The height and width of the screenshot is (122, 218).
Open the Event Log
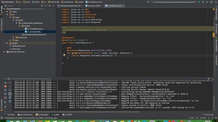pos(208,115)
